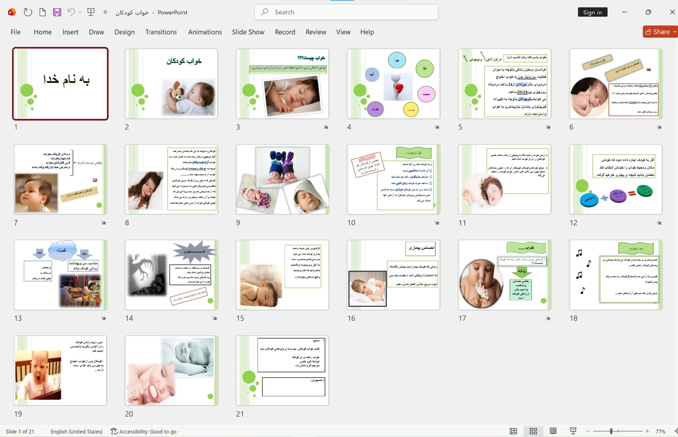
Task: Open the Animations ribbon tab
Action: (205, 32)
